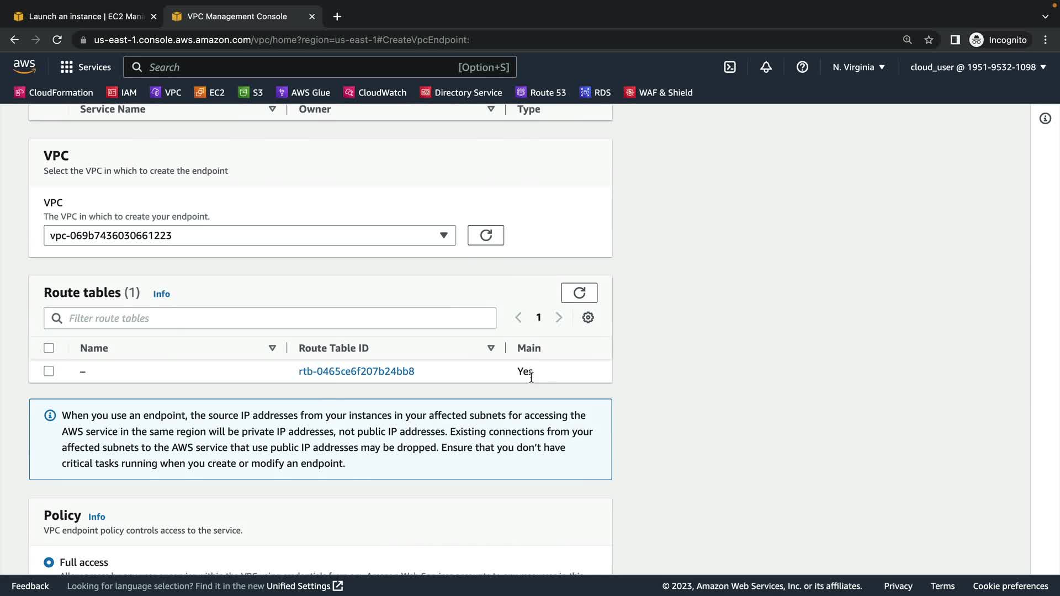Viewport: 1060px width, 596px height.
Task: Open the Services grid menu
Action: pos(86,67)
